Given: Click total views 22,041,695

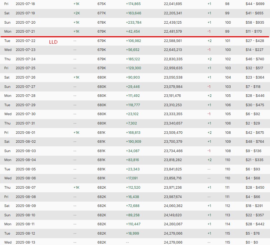Looking at the screenshot, I should click(x=173, y=4).
